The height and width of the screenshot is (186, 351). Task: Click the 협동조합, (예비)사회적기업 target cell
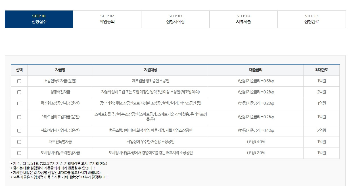tap(151, 131)
